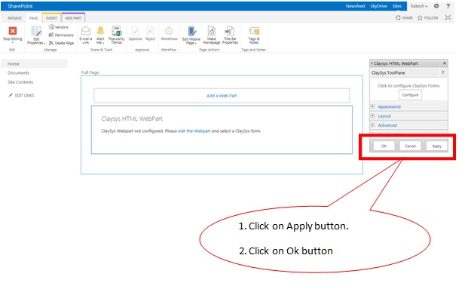The width and height of the screenshot is (468, 286).
Task: Open Sites in the top bar
Action: [396, 6]
